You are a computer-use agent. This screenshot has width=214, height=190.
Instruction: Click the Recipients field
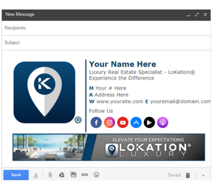[106, 28]
